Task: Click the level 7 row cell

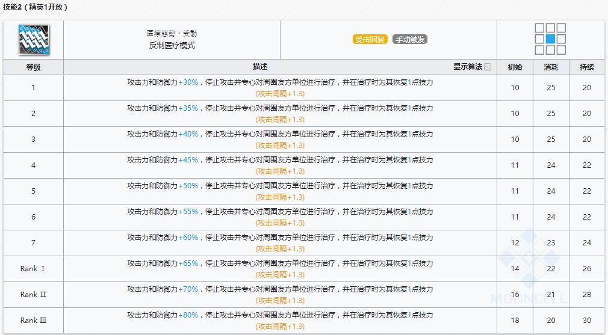Action: (33, 243)
